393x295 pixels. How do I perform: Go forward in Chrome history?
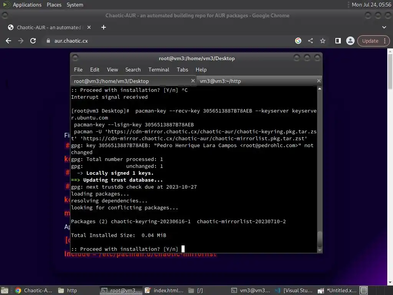(21, 41)
